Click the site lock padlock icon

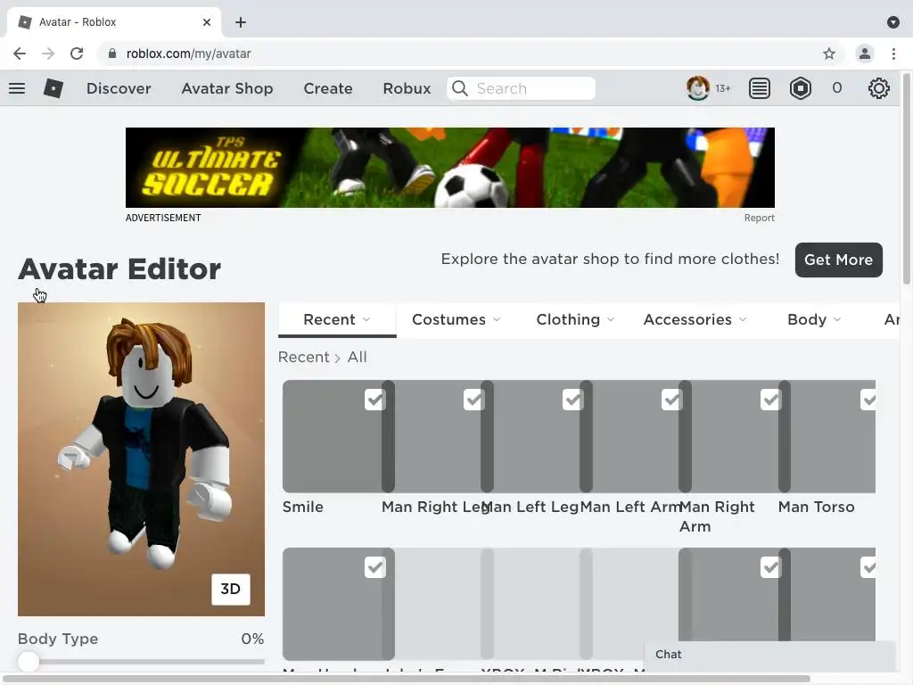[x=111, y=54]
